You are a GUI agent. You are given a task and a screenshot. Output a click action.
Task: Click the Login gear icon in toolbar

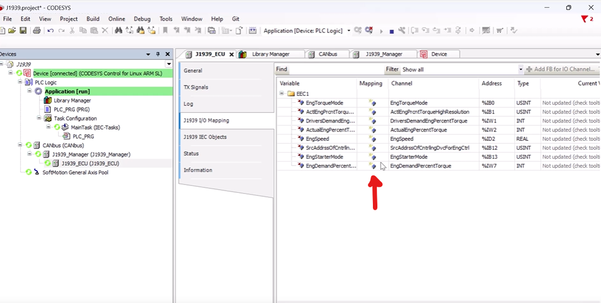tap(358, 31)
